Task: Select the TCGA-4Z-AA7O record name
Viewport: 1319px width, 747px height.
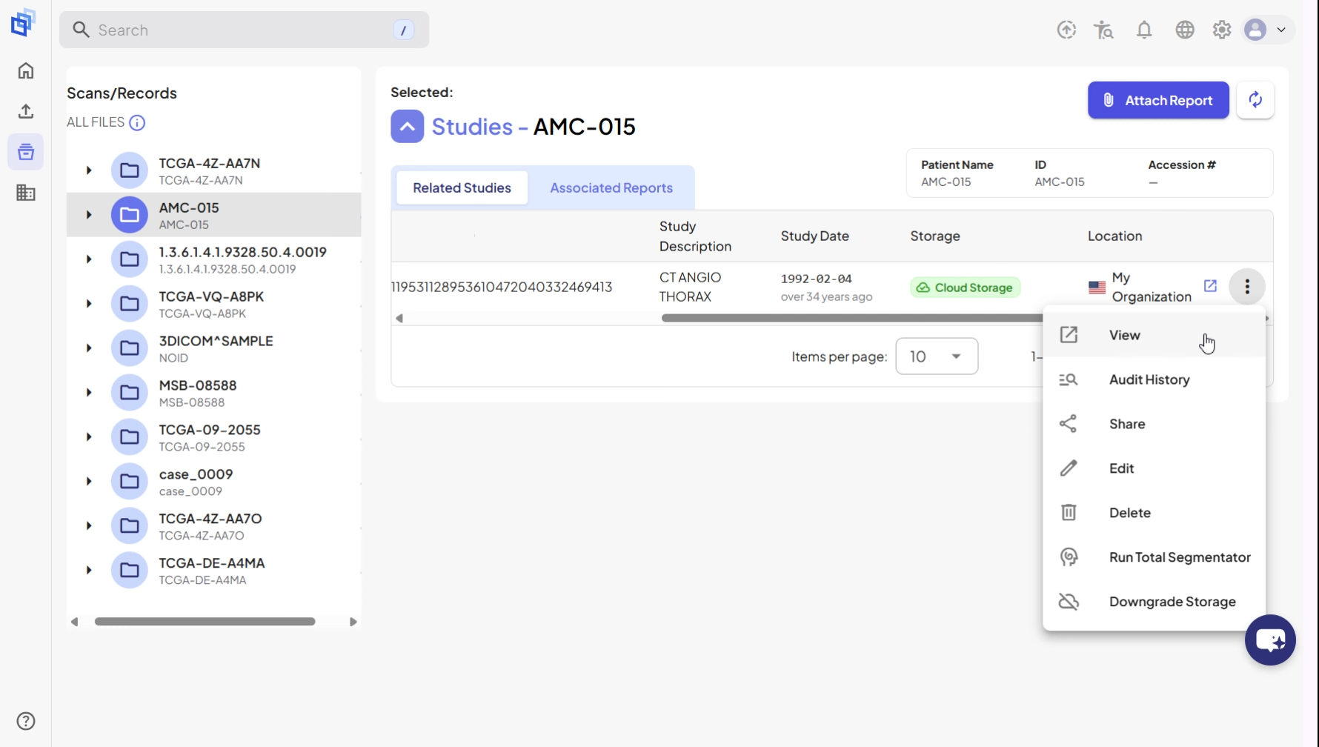Action: [210, 519]
